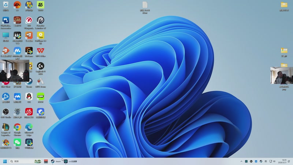This screenshot has width=293, height=165.
Task: Open Google Chrome from the desktop
Action: click(x=17, y=130)
